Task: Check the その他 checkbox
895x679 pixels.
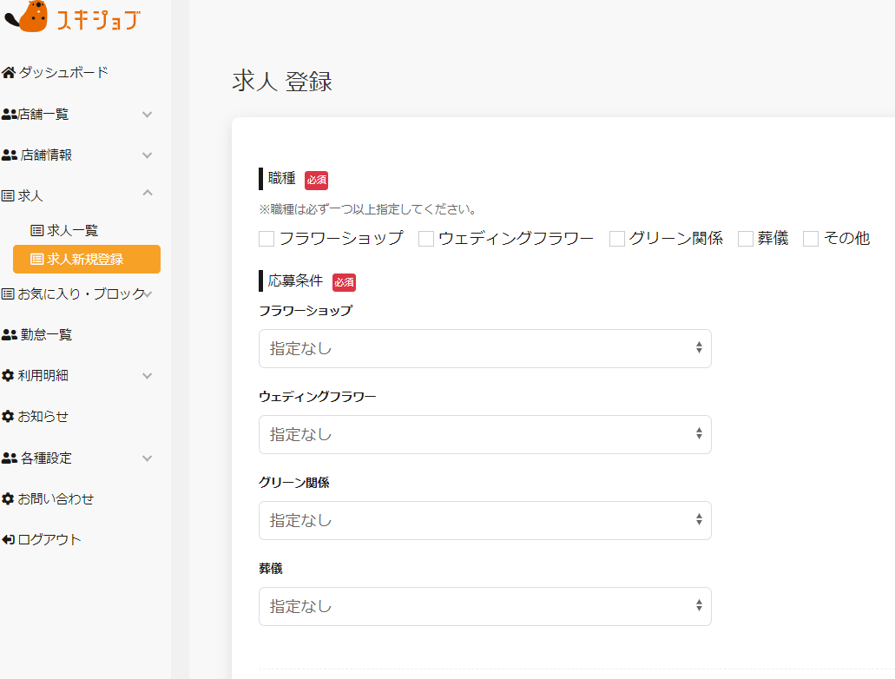Action: coord(811,239)
